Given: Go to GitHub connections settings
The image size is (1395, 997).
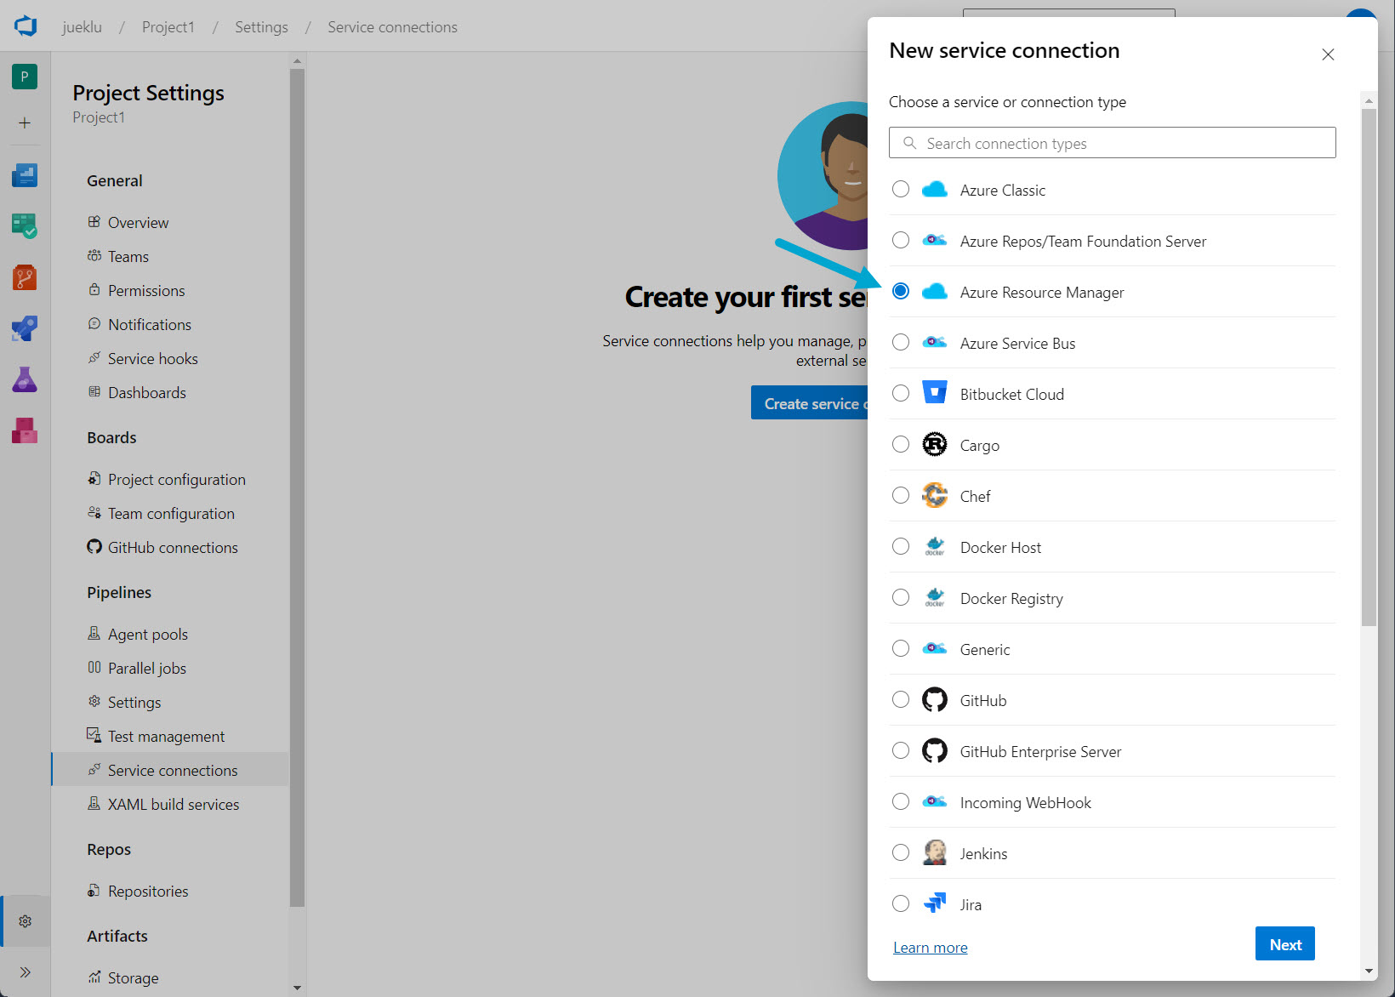Looking at the screenshot, I should (173, 548).
